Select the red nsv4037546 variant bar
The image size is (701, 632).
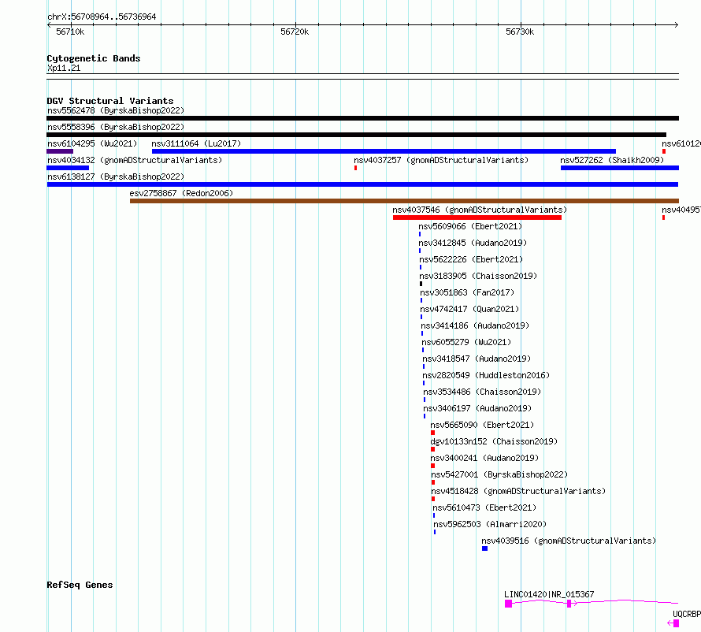coord(477,217)
